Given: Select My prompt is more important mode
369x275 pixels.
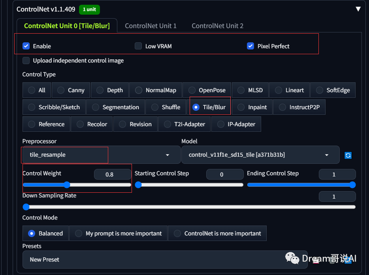Looking at the screenshot, I should click(x=119, y=233).
